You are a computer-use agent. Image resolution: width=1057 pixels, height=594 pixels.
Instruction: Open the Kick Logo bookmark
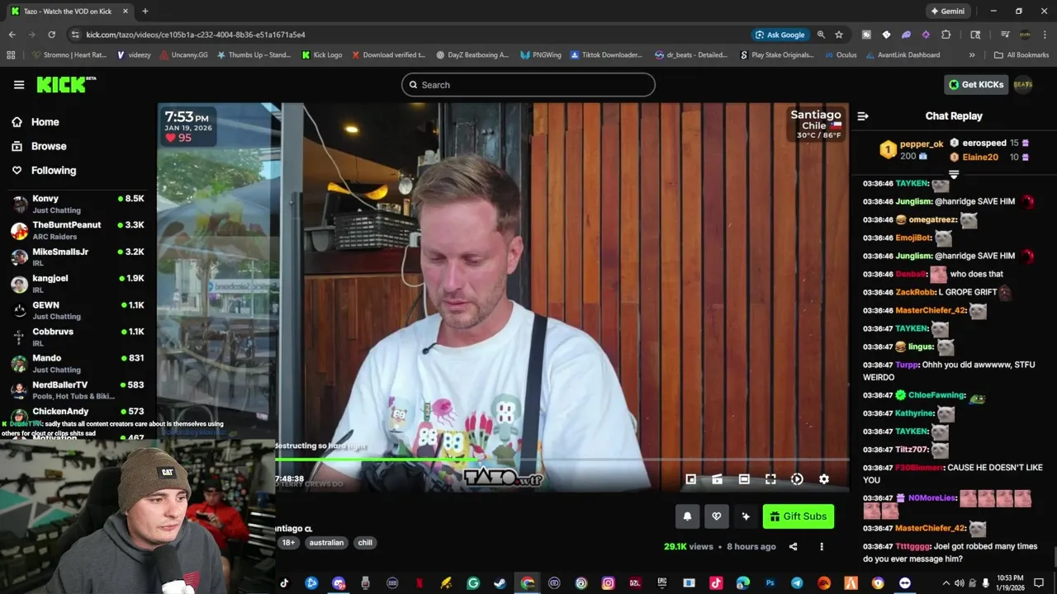click(322, 55)
